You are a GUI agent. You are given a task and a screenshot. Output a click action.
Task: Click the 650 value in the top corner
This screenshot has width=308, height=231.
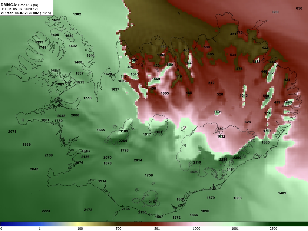[299, 8]
